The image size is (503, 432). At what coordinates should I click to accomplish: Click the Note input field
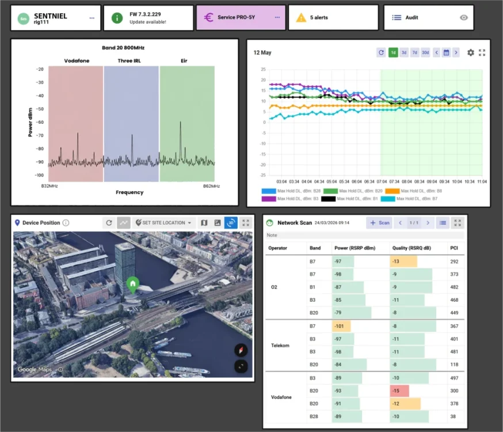364,235
